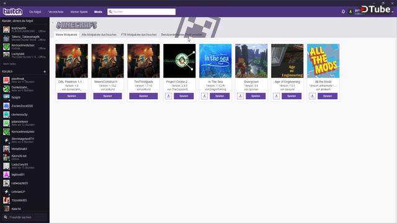This screenshot has width=397, height=223.
Task: Open ZockerZockt200 friend avatar
Action: pyautogui.click(x=6, y=106)
